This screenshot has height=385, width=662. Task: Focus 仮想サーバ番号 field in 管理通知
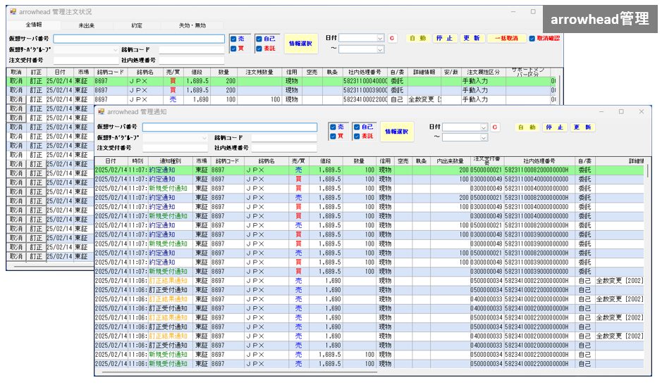[x=230, y=127]
